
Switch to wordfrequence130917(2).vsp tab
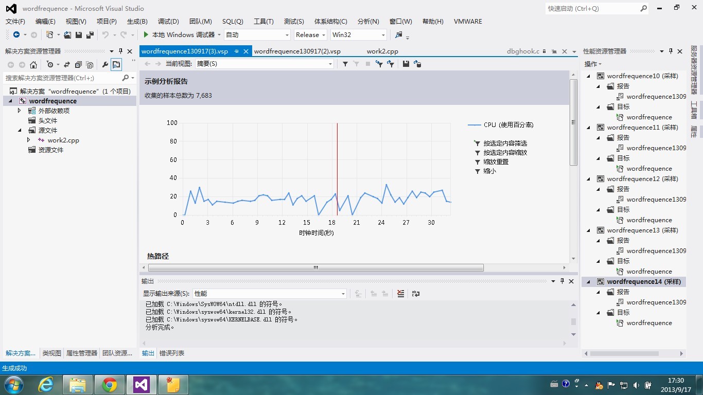tap(297, 51)
